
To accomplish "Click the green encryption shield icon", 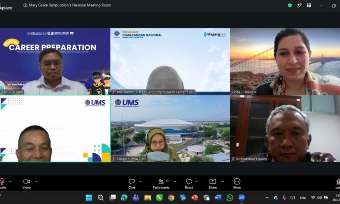I will pos(290,5).
